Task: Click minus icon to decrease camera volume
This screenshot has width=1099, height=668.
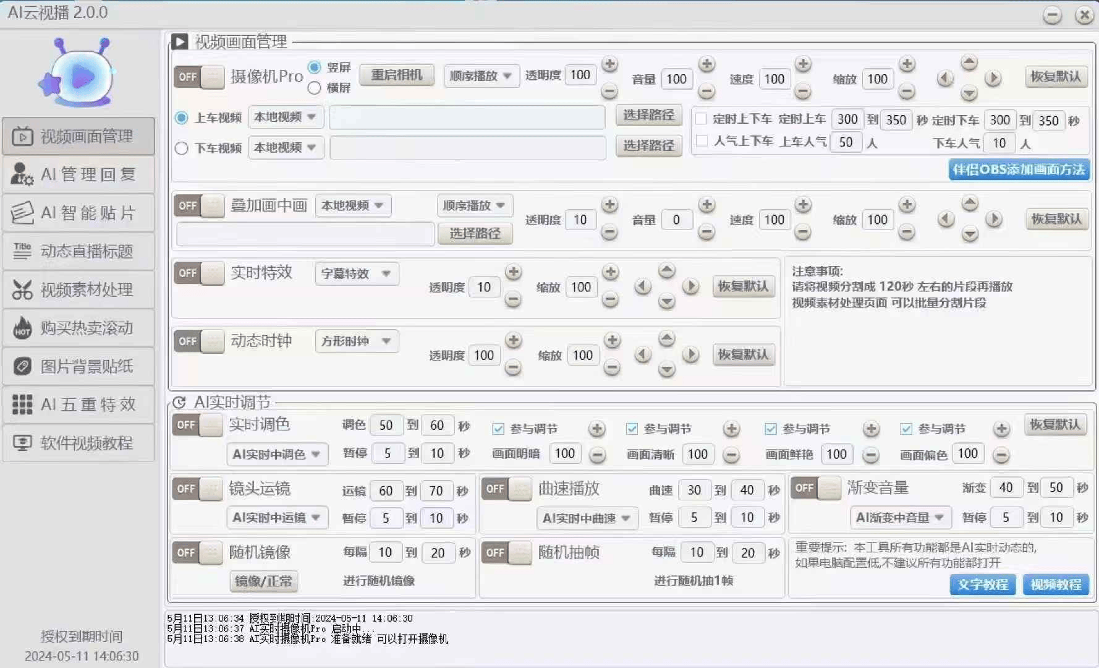Action: [x=706, y=92]
